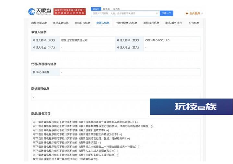Viewport: 233px width, 164px height.
Task: Click the goods row about 共享数据集 and 预测分析
Action: click(93, 126)
